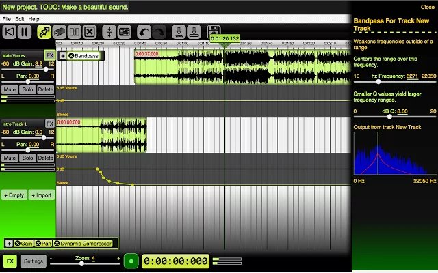Export as WAV with download icon
The width and height of the screenshot is (438, 273).
coord(179,32)
